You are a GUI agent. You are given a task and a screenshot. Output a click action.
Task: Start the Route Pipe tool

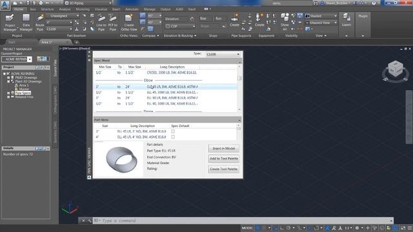(40, 23)
